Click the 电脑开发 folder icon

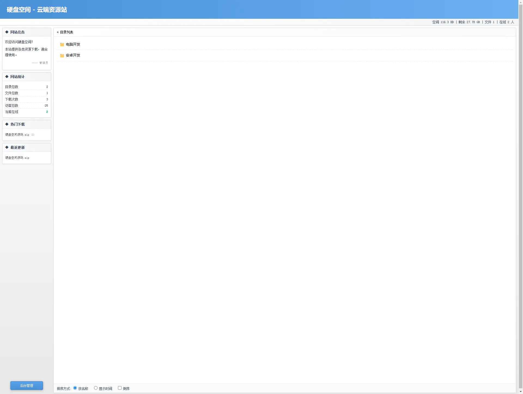(62, 45)
